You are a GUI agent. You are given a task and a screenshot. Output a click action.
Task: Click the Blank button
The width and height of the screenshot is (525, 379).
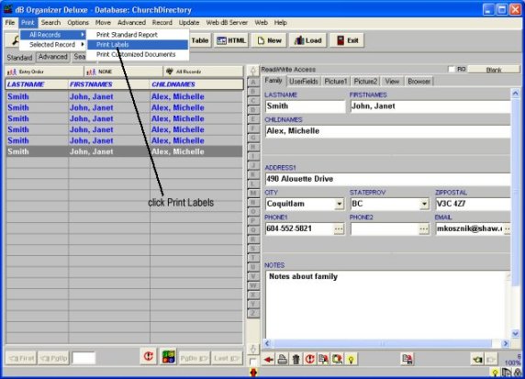coord(494,70)
